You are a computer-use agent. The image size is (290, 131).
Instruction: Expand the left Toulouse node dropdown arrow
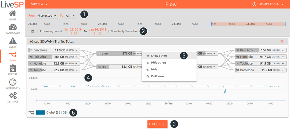pyautogui.click(x=77, y=70)
